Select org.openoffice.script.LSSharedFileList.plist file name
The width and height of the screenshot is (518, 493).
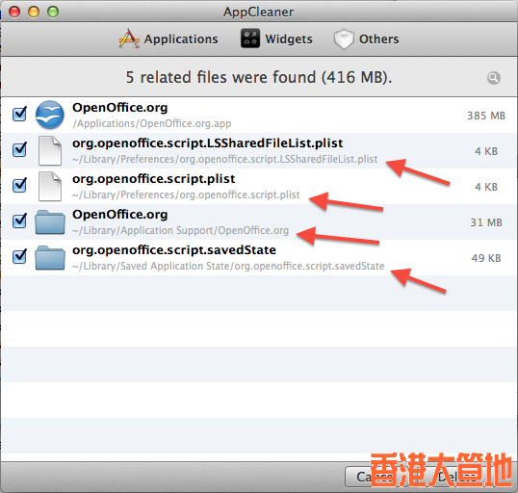[207, 143]
